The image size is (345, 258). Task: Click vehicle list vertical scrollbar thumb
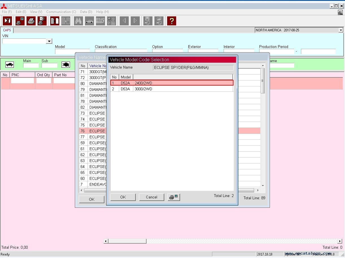(263, 81)
